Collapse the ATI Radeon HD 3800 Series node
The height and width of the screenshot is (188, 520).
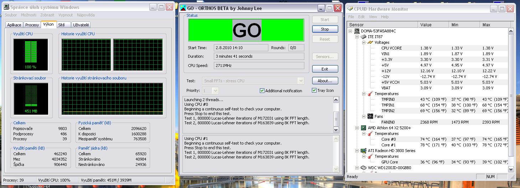(357, 151)
